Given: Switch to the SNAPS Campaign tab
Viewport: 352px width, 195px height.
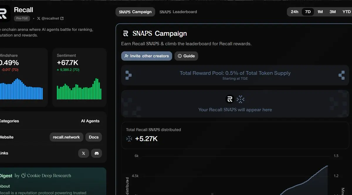Looking at the screenshot, I should pyautogui.click(x=135, y=12).
